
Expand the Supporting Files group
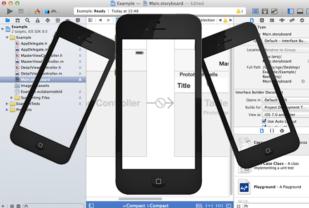click(12, 98)
